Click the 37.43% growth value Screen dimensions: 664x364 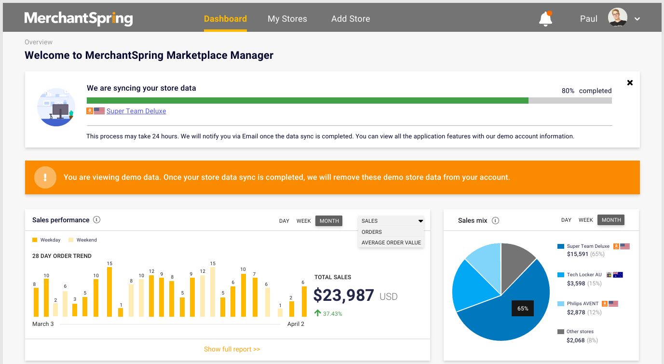click(333, 314)
